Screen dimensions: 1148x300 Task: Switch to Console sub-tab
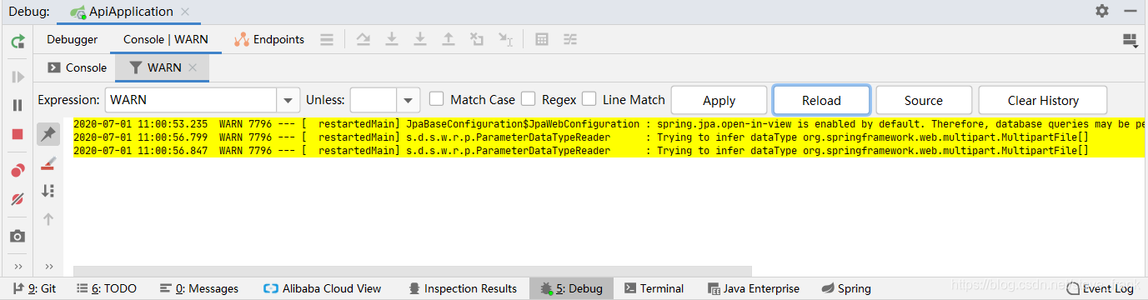pos(77,67)
